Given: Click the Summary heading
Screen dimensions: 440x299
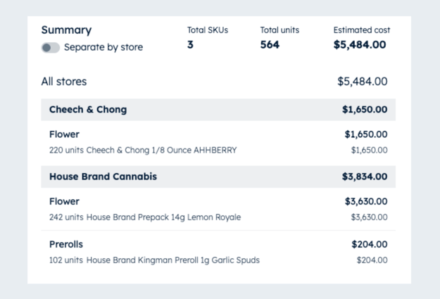Looking at the screenshot, I should 66,30.
